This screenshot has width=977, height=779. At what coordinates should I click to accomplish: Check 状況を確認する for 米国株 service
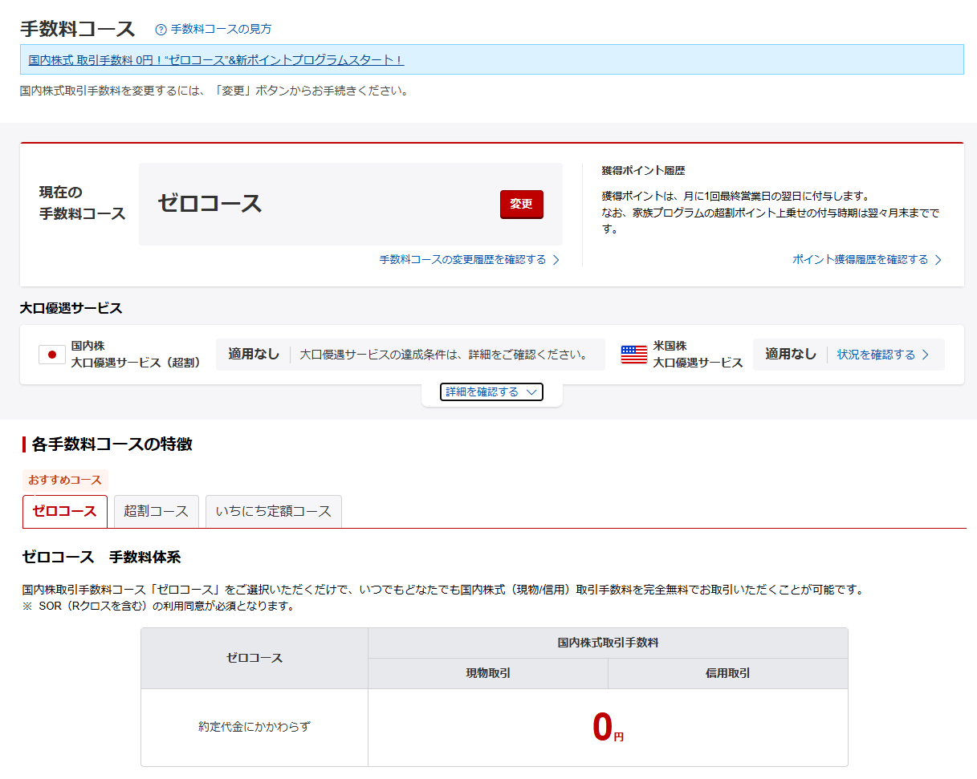(876, 355)
